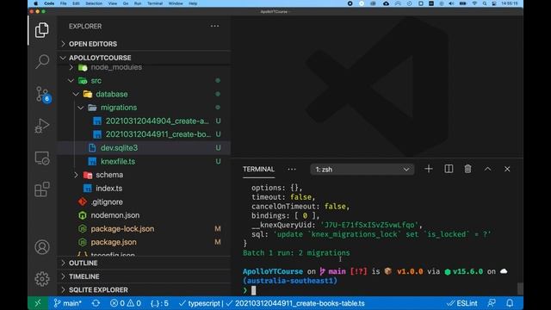Open the Selection menu
The width and height of the screenshot is (551, 310).
click(x=94, y=3)
